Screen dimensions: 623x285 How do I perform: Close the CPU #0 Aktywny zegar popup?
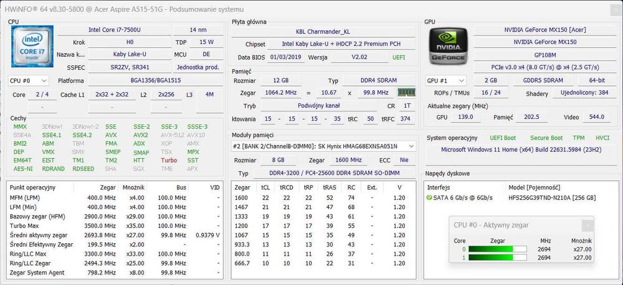(x=587, y=225)
